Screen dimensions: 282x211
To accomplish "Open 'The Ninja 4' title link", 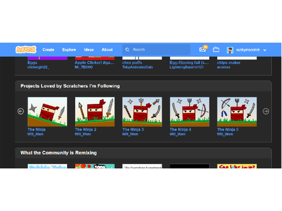I will click(180, 130).
